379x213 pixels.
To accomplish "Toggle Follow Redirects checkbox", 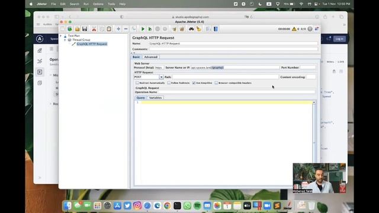I will (x=169, y=83).
